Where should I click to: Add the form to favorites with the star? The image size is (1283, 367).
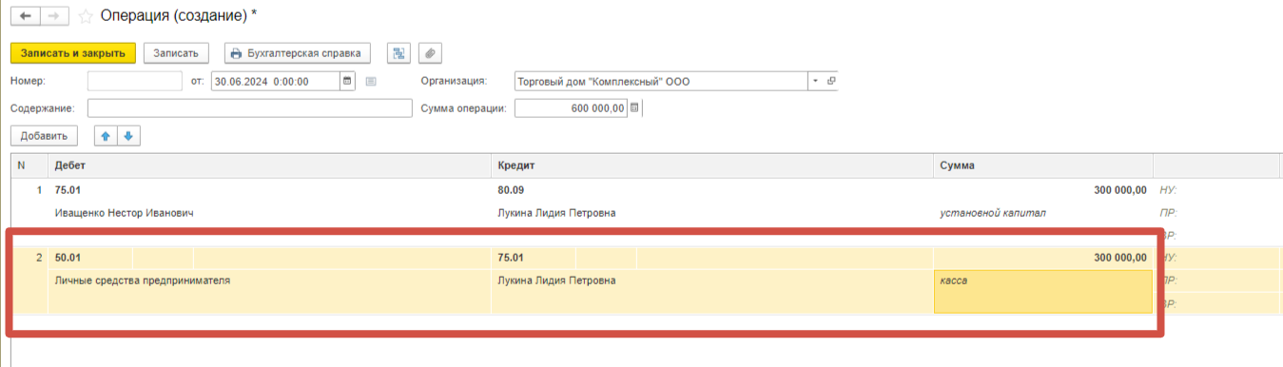86,16
